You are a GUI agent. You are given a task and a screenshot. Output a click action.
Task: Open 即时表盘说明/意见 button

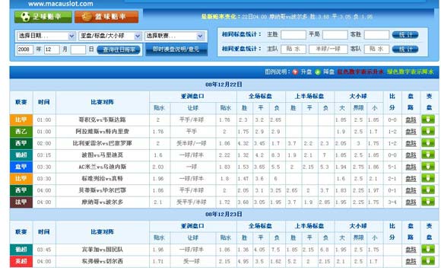(176, 49)
